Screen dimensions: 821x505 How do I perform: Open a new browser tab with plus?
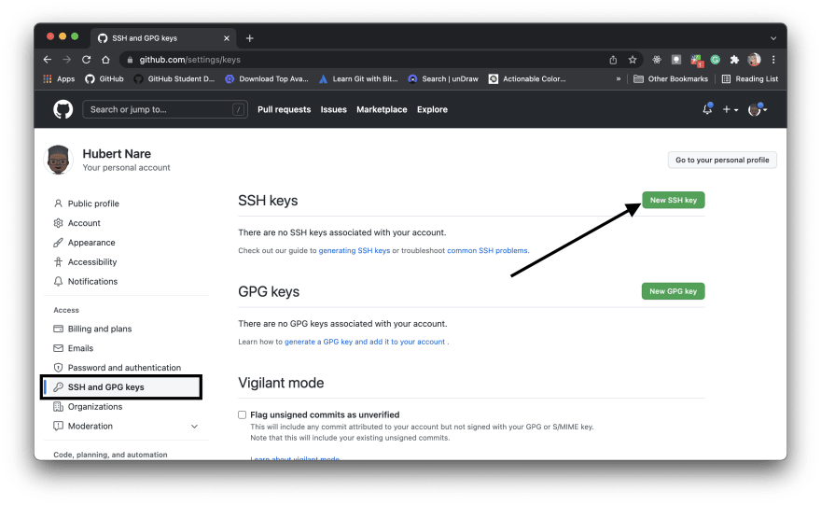pos(250,38)
